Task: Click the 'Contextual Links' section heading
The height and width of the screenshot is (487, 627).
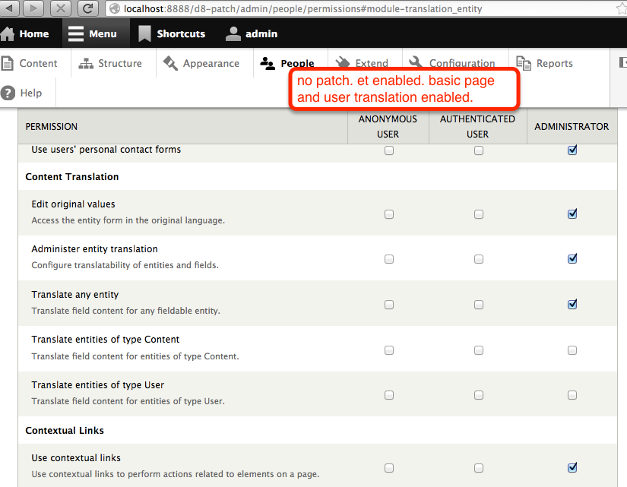Action: [65, 430]
